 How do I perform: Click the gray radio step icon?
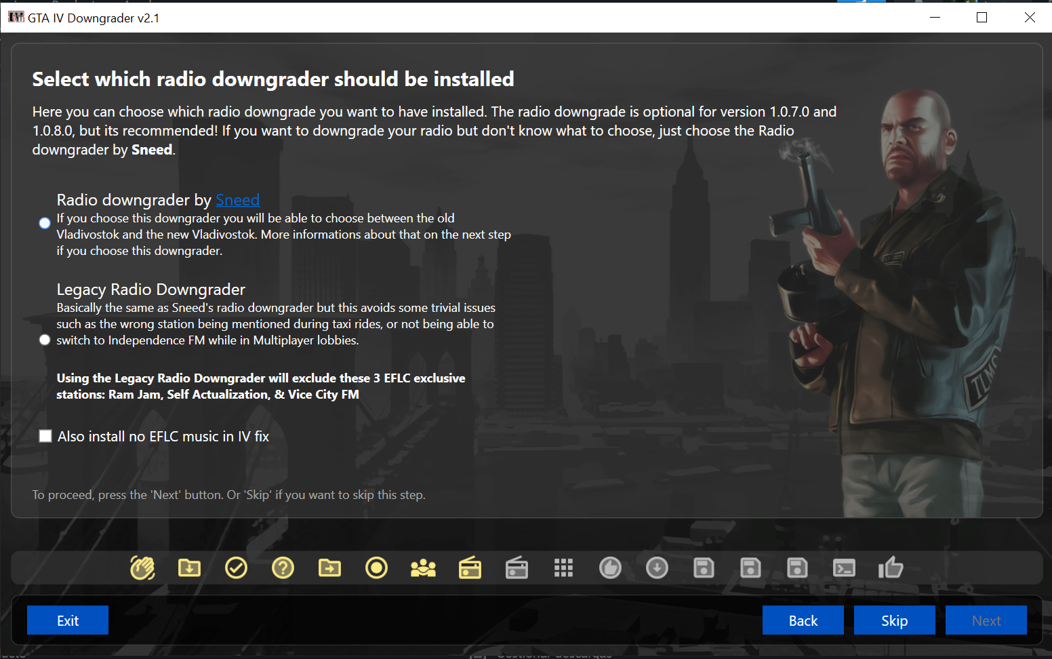pyautogui.click(x=517, y=567)
